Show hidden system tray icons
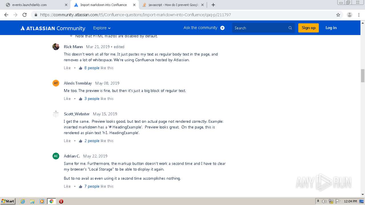The height and width of the screenshot is (205, 365). (x=318, y=201)
